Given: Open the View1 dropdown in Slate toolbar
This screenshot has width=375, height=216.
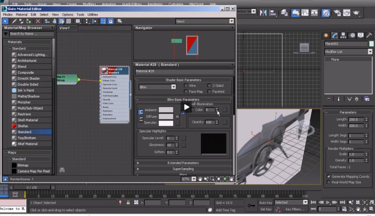Looking at the screenshot, I should (204, 21).
